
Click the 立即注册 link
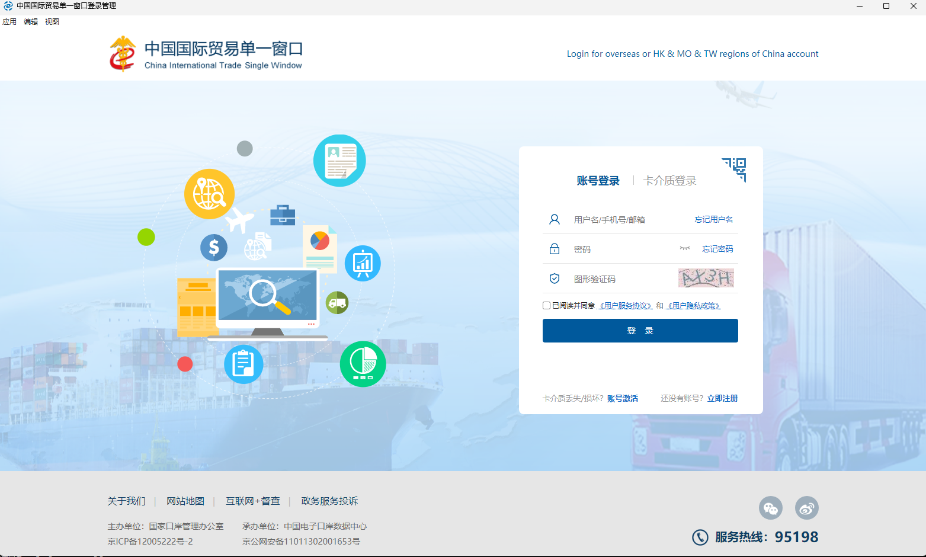tap(722, 398)
